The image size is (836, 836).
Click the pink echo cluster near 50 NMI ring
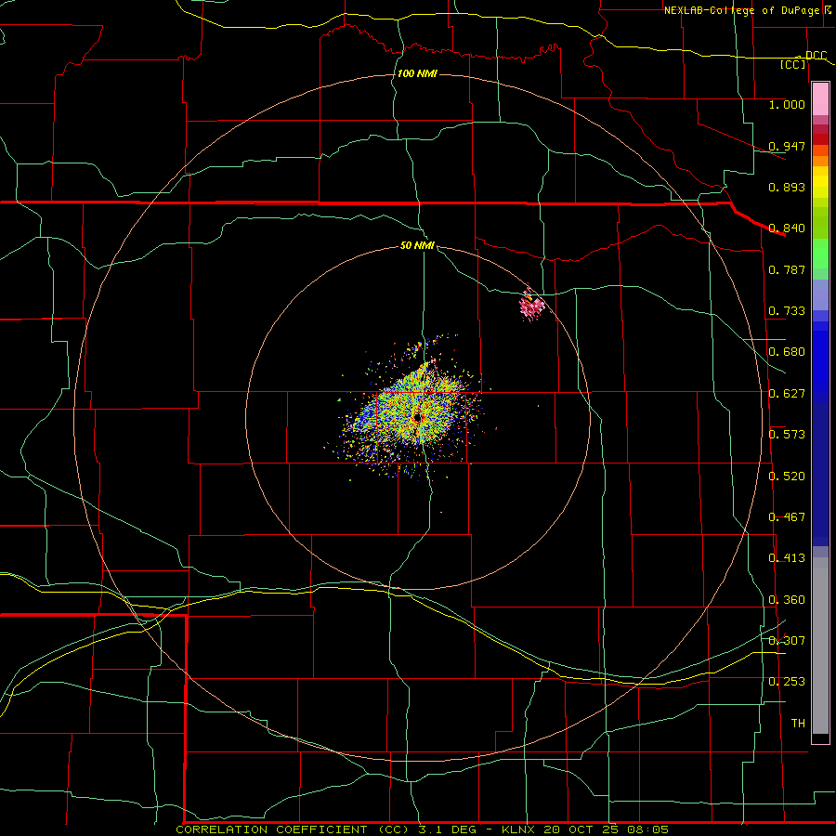(531, 307)
